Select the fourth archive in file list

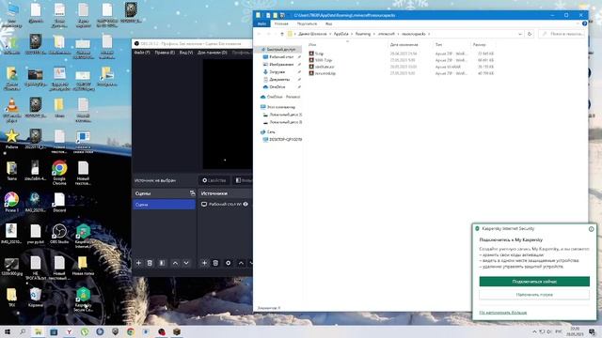(x=402, y=73)
